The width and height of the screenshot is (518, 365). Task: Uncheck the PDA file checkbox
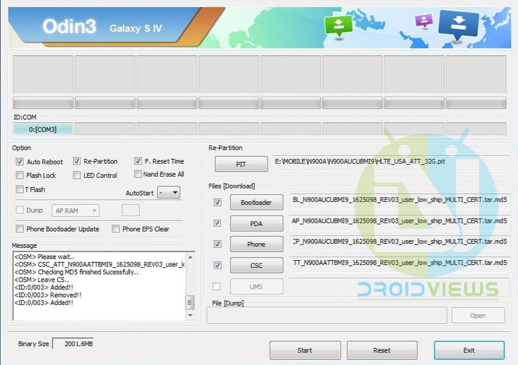(218, 223)
